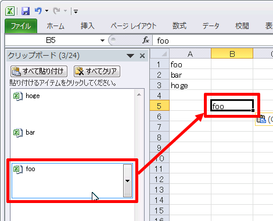The width and height of the screenshot is (273, 221).
Task: Paste the foo clipboard item
Action: click(72, 180)
